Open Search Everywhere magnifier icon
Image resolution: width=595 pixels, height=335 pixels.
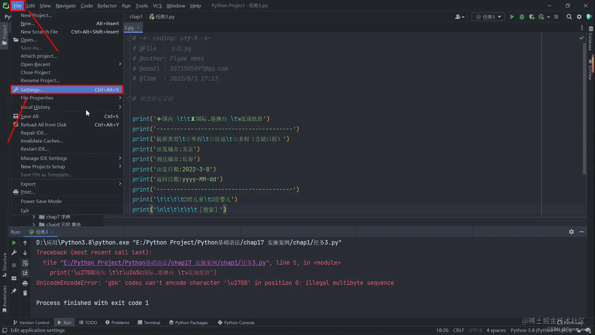click(569, 17)
